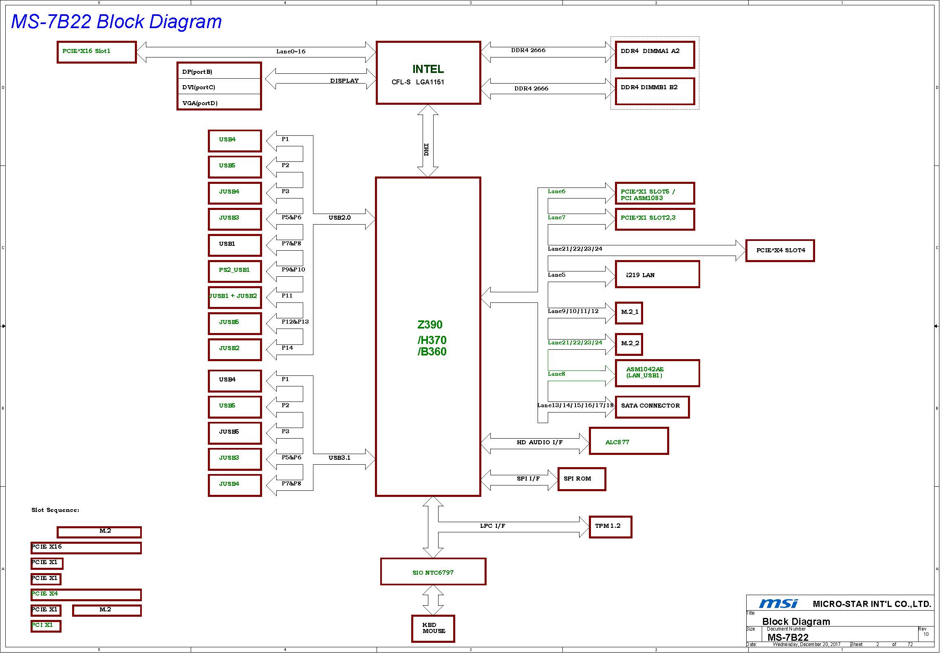Click the MS-7B22 document number field

787,638
